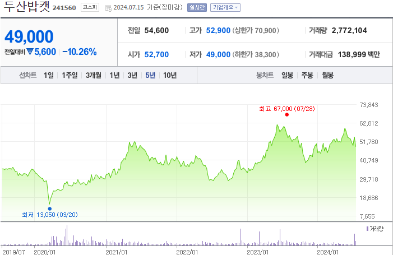Click the 전일 value 54,600
Viewport: 393px width, 255px height.
pyautogui.click(x=156, y=31)
